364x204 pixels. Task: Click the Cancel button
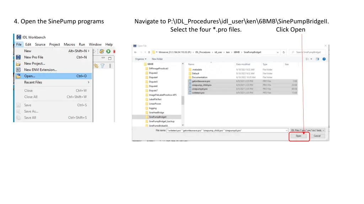[x=317, y=136]
